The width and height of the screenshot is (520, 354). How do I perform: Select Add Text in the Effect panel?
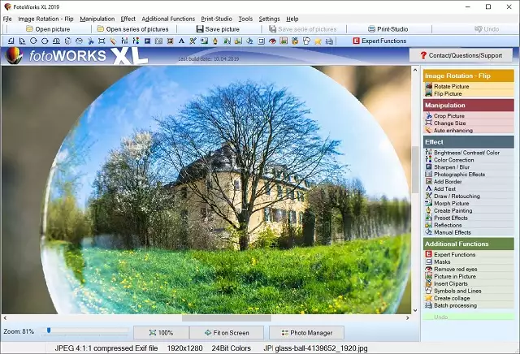(x=444, y=189)
